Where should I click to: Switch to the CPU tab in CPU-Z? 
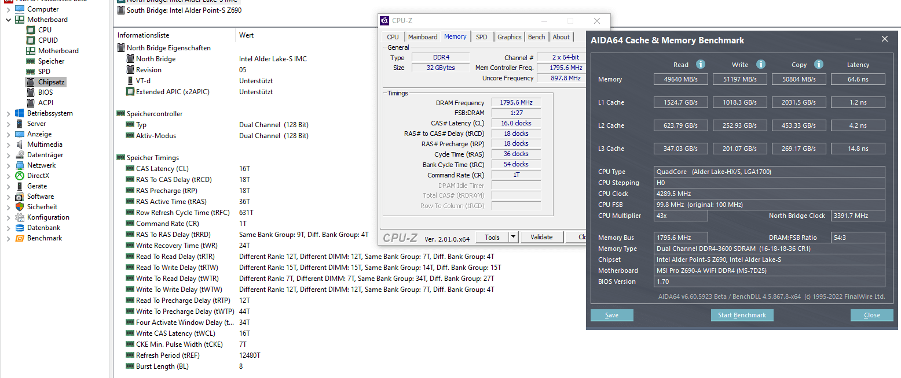(x=393, y=37)
